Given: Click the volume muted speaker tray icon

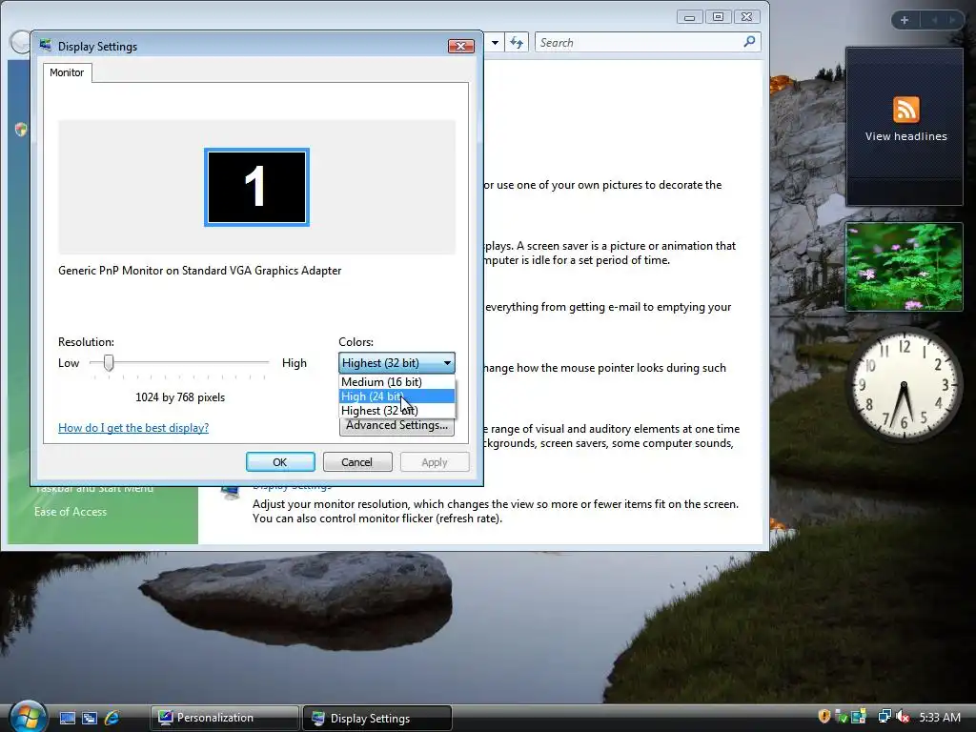Looking at the screenshot, I should click(x=904, y=717).
